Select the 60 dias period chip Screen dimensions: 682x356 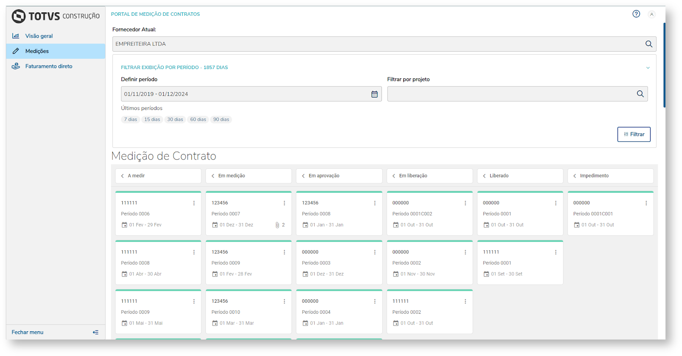[x=198, y=120]
